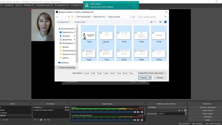
Task: Open the Упорядочить dropdown
Action: click(x=63, y=22)
